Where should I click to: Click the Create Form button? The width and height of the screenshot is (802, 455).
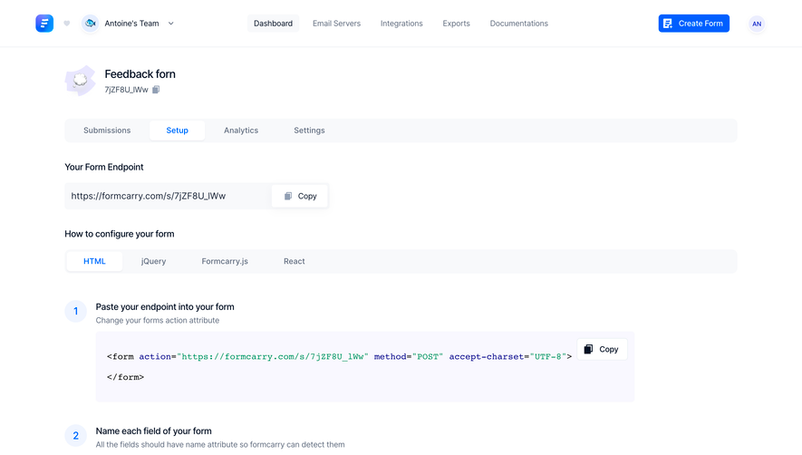[693, 24]
